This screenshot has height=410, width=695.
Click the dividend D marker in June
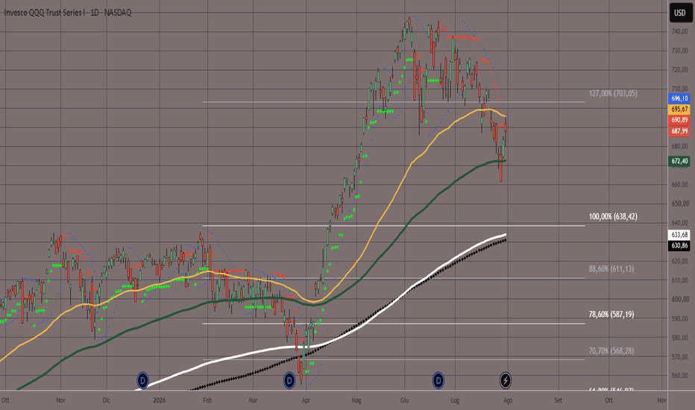pyautogui.click(x=438, y=380)
